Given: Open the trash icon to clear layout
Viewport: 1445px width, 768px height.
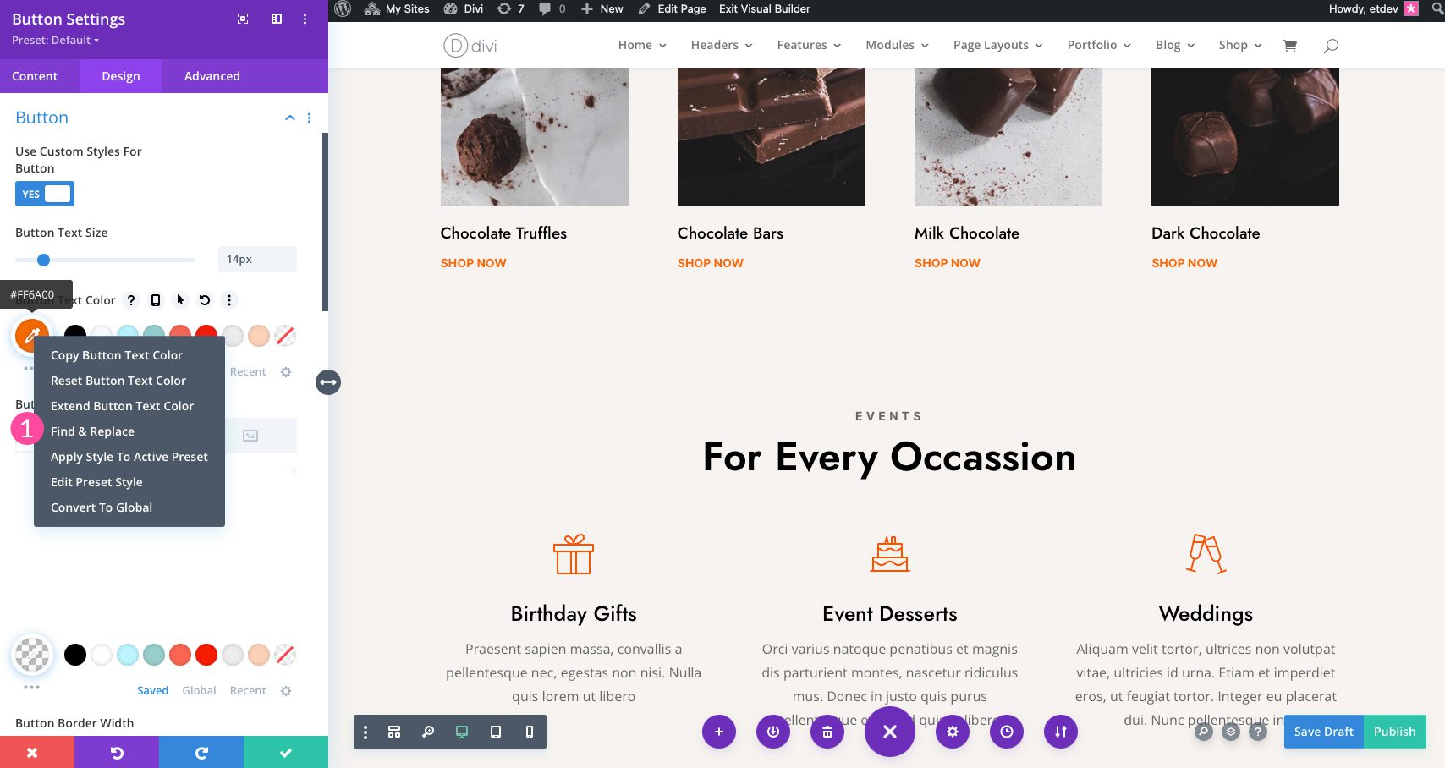Looking at the screenshot, I should coord(827,732).
